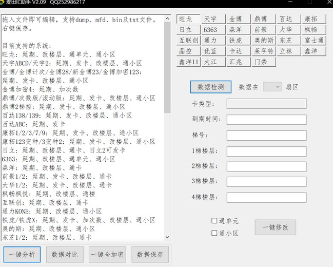Click the line starting 百达ABC

(x=33, y=124)
